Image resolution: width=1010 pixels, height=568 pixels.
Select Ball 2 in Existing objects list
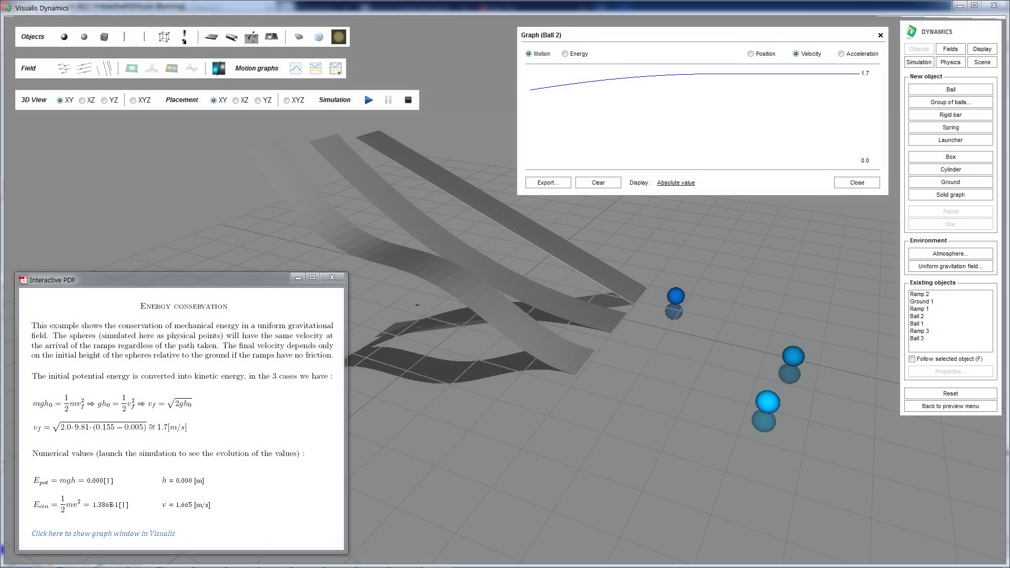click(917, 316)
